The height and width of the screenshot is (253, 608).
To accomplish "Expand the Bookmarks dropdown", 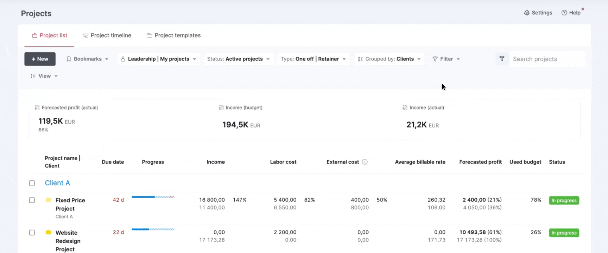I will (x=88, y=59).
